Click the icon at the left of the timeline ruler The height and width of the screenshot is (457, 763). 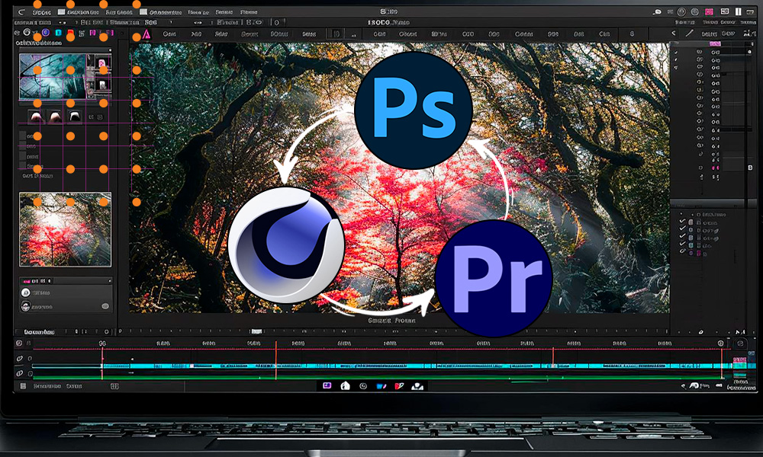[x=19, y=343]
